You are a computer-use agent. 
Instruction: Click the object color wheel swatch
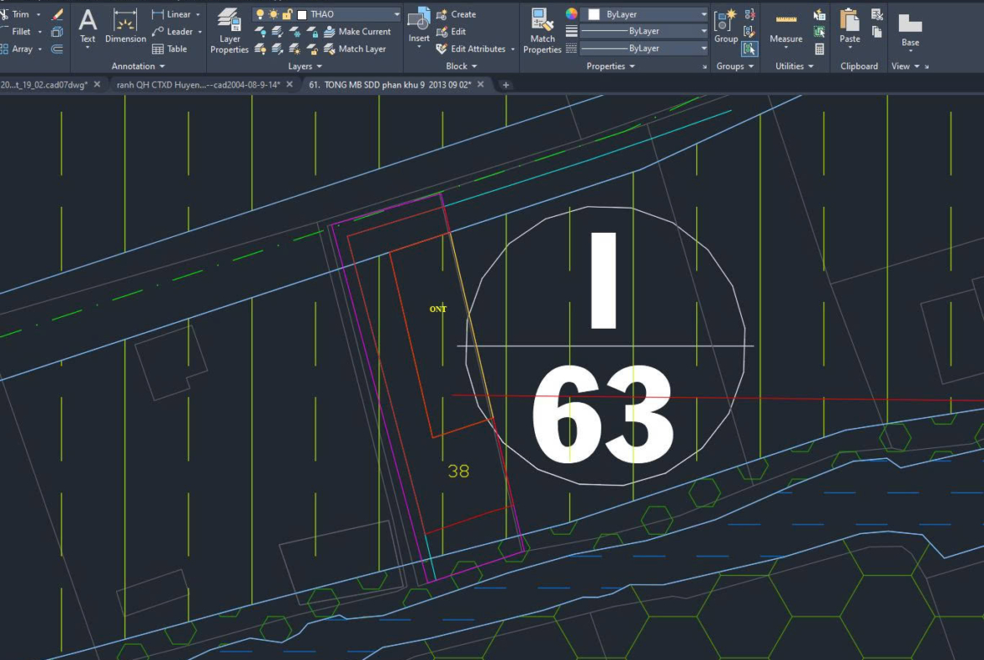[572, 14]
